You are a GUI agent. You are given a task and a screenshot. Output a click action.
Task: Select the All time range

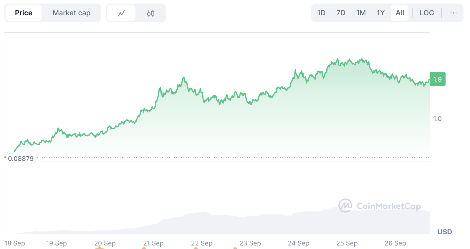(x=400, y=13)
